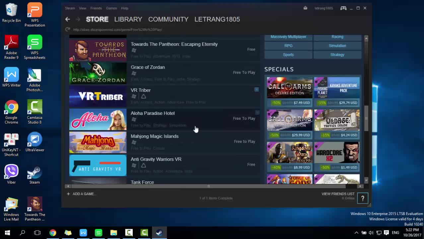Viewport: 424px width, 239px height.
Task: Browse the Racing genre
Action: click(x=337, y=37)
